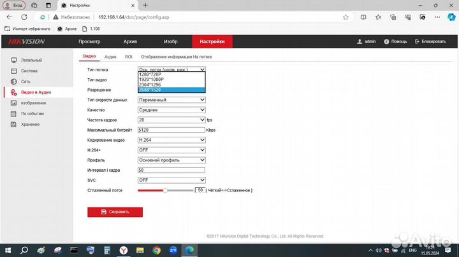Screen dimensions: 459x257
Task: Open the Качество dropdown
Action: pyautogui.click(x=171, y=110)
